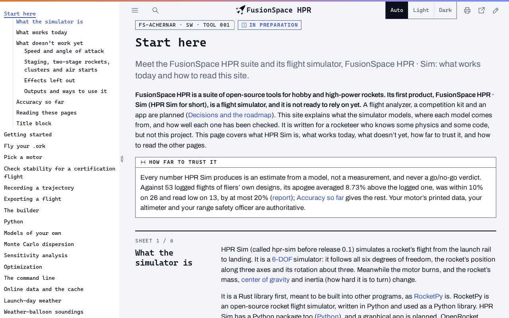Open the FusionSpace HPR site title
Screen dimensions: 509x318
coord(279,10)
